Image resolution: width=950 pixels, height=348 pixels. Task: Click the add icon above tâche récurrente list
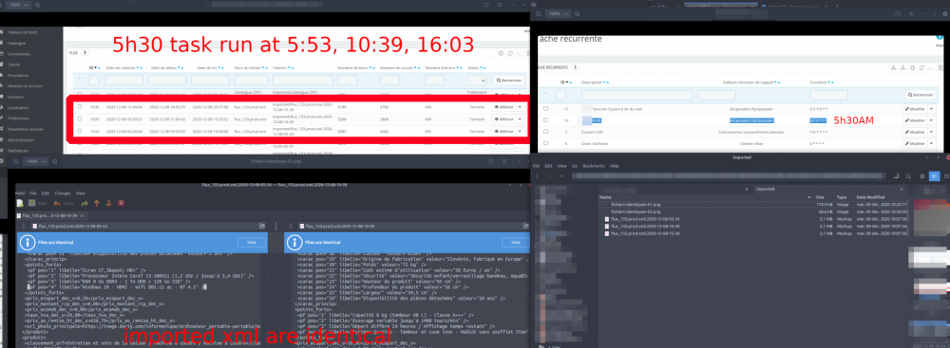click(912, 67)
